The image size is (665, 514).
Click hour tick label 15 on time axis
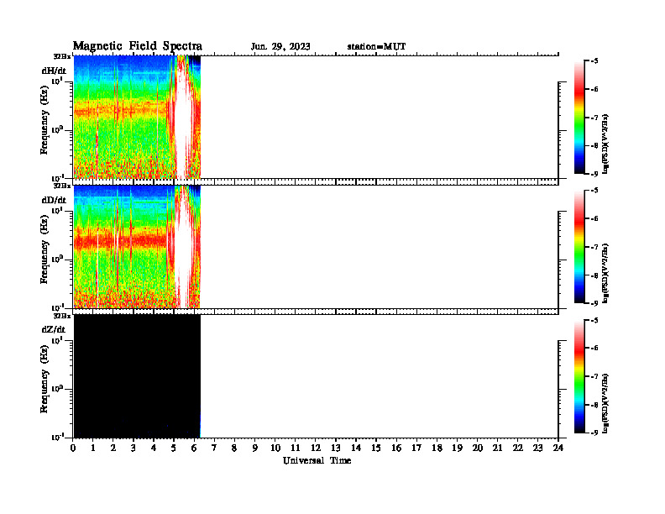(x=376, y=448)
